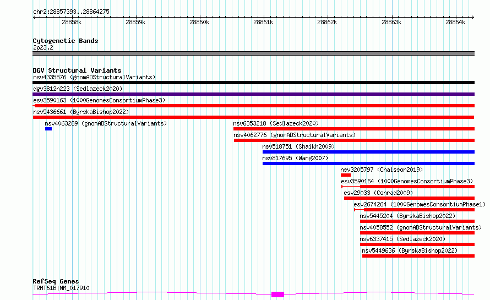Open variant nsv518751 (Shaikh2009) label

[x=298, y=146]
